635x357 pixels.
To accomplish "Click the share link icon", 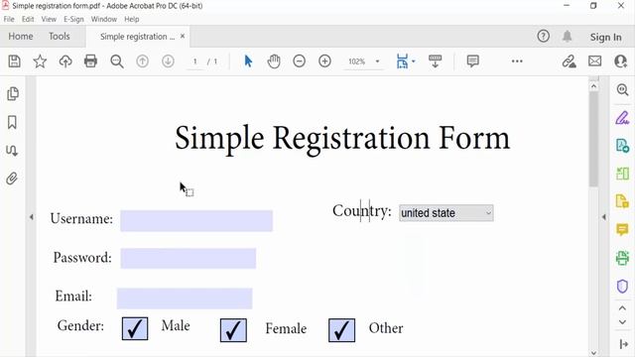I will (x=569, y=61).
